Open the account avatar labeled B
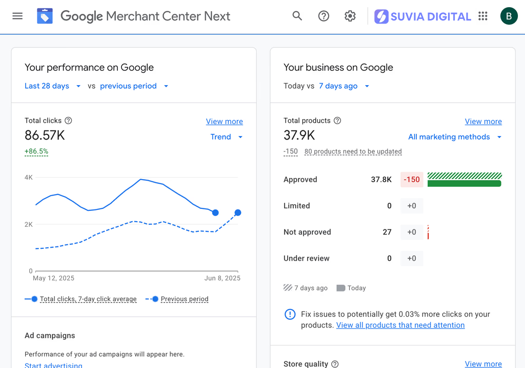525x368 pixels. 509,16
